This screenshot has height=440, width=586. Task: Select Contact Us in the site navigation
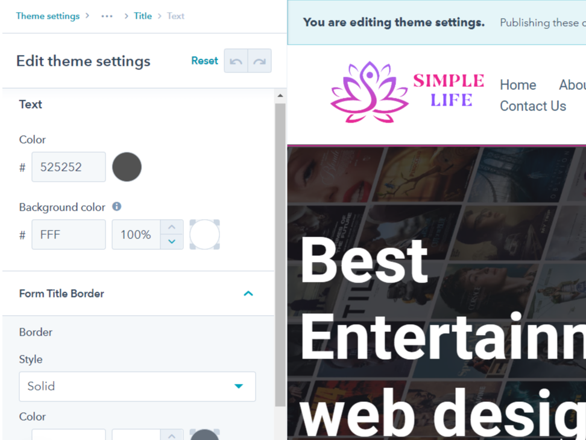pyautogui.click(x=532, y=106)
